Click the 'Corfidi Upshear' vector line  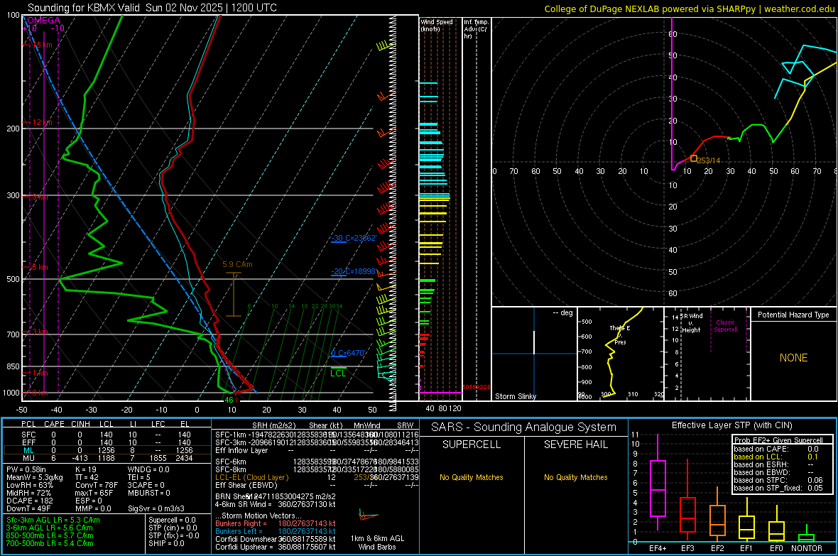(276, 547)
